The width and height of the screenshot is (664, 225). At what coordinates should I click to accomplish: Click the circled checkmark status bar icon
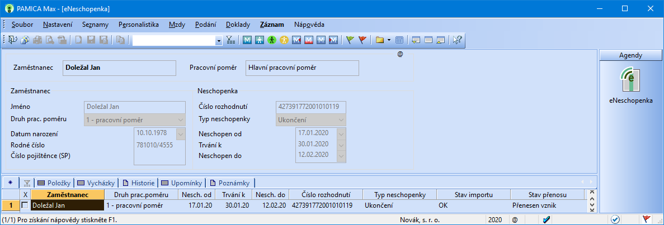coord(615,219)
